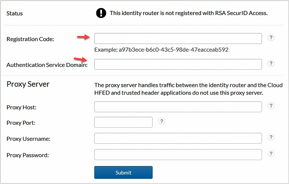This screenshot has height=184, width=289.
Task: Click the Authentication Service Domain label
Action: click(x=47, y=65)
